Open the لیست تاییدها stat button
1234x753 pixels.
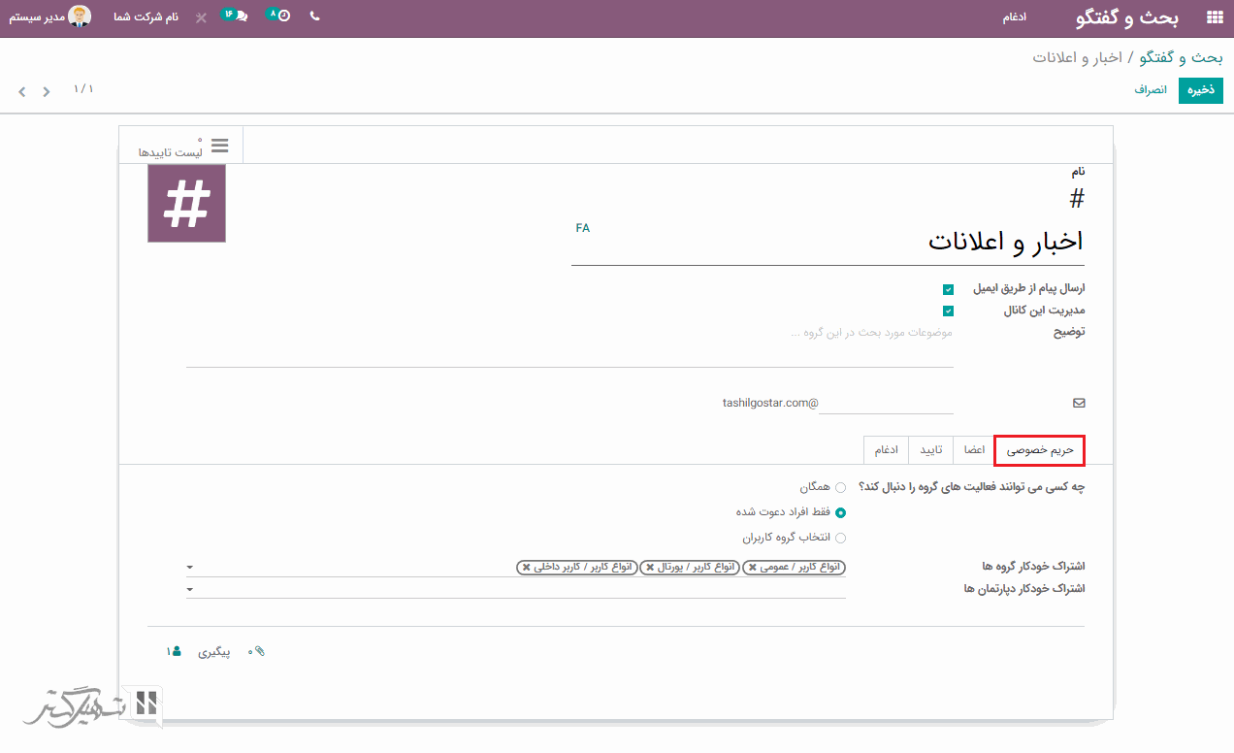[180, 146]
